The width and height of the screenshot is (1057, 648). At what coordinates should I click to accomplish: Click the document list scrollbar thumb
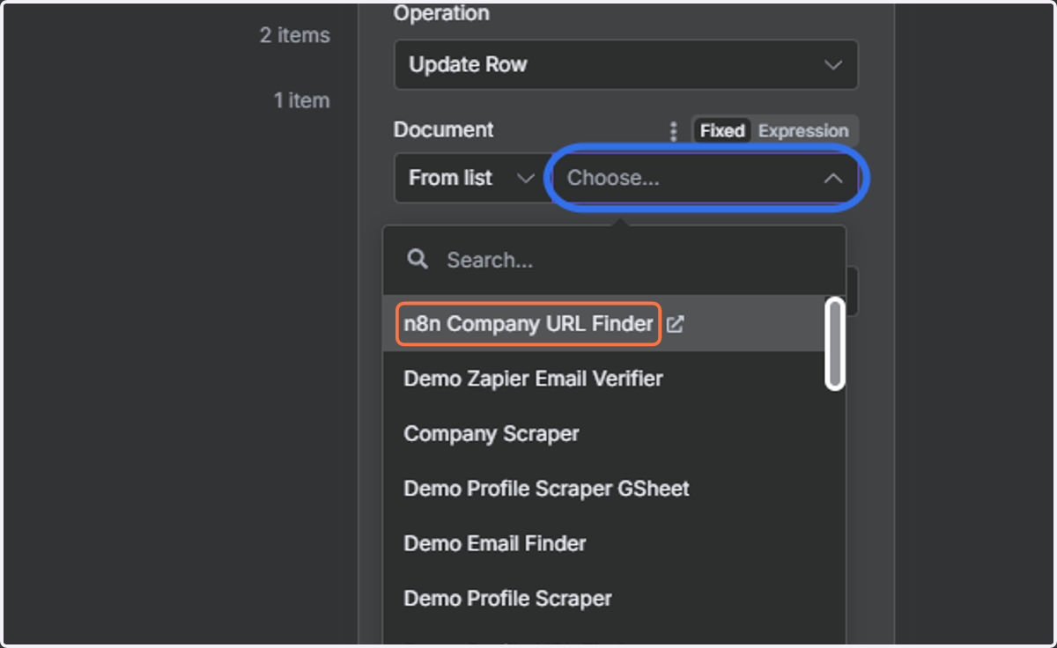[x=834, y=343]
